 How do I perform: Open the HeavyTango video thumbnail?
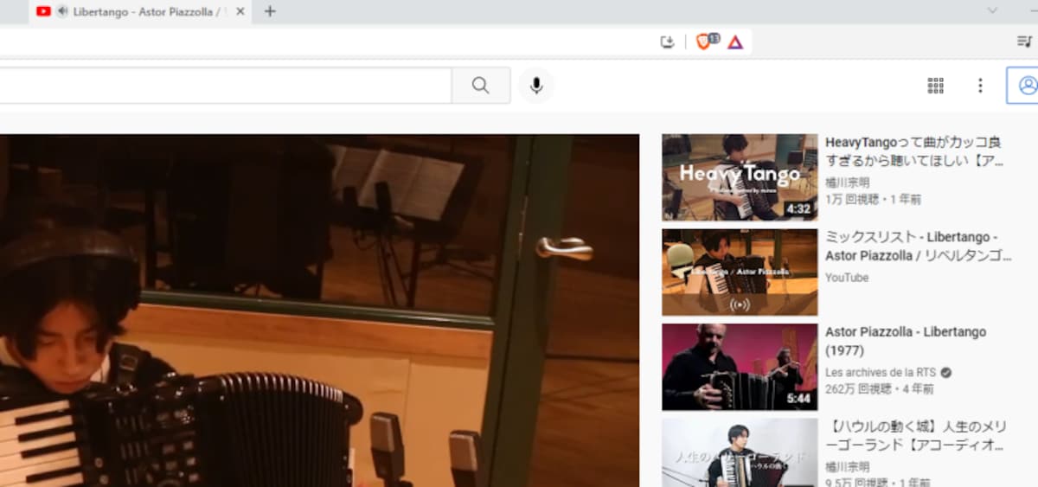[x=740, y=177]
